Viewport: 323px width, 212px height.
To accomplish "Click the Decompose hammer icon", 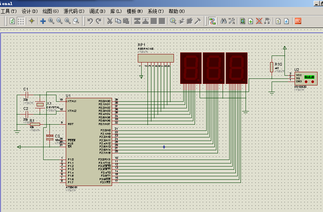I will coord(198,21).
